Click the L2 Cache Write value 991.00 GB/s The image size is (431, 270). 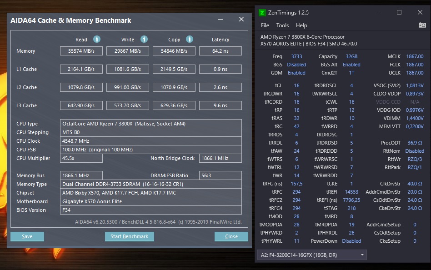coord(128,87)
